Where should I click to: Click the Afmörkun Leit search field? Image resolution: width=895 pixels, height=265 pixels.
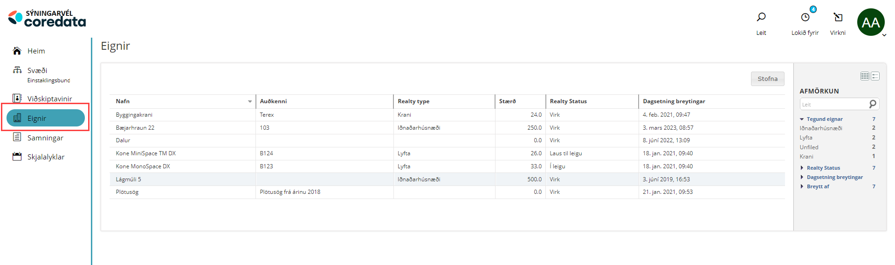pos(833,105)
